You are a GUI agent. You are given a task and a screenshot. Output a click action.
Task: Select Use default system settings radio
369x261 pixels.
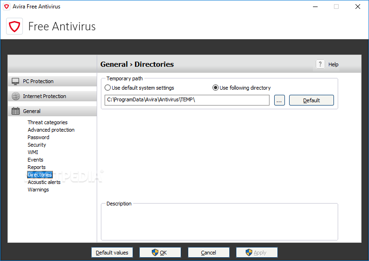click(x=107, y=88)
